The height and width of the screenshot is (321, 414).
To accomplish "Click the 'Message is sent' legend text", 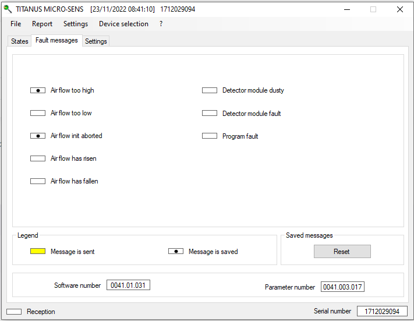I will click(x=73, y=252).
